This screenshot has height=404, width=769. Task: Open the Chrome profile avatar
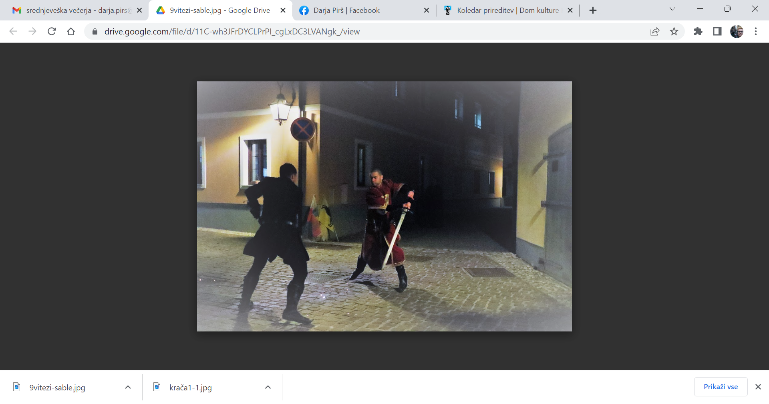(x=737, y=31)
